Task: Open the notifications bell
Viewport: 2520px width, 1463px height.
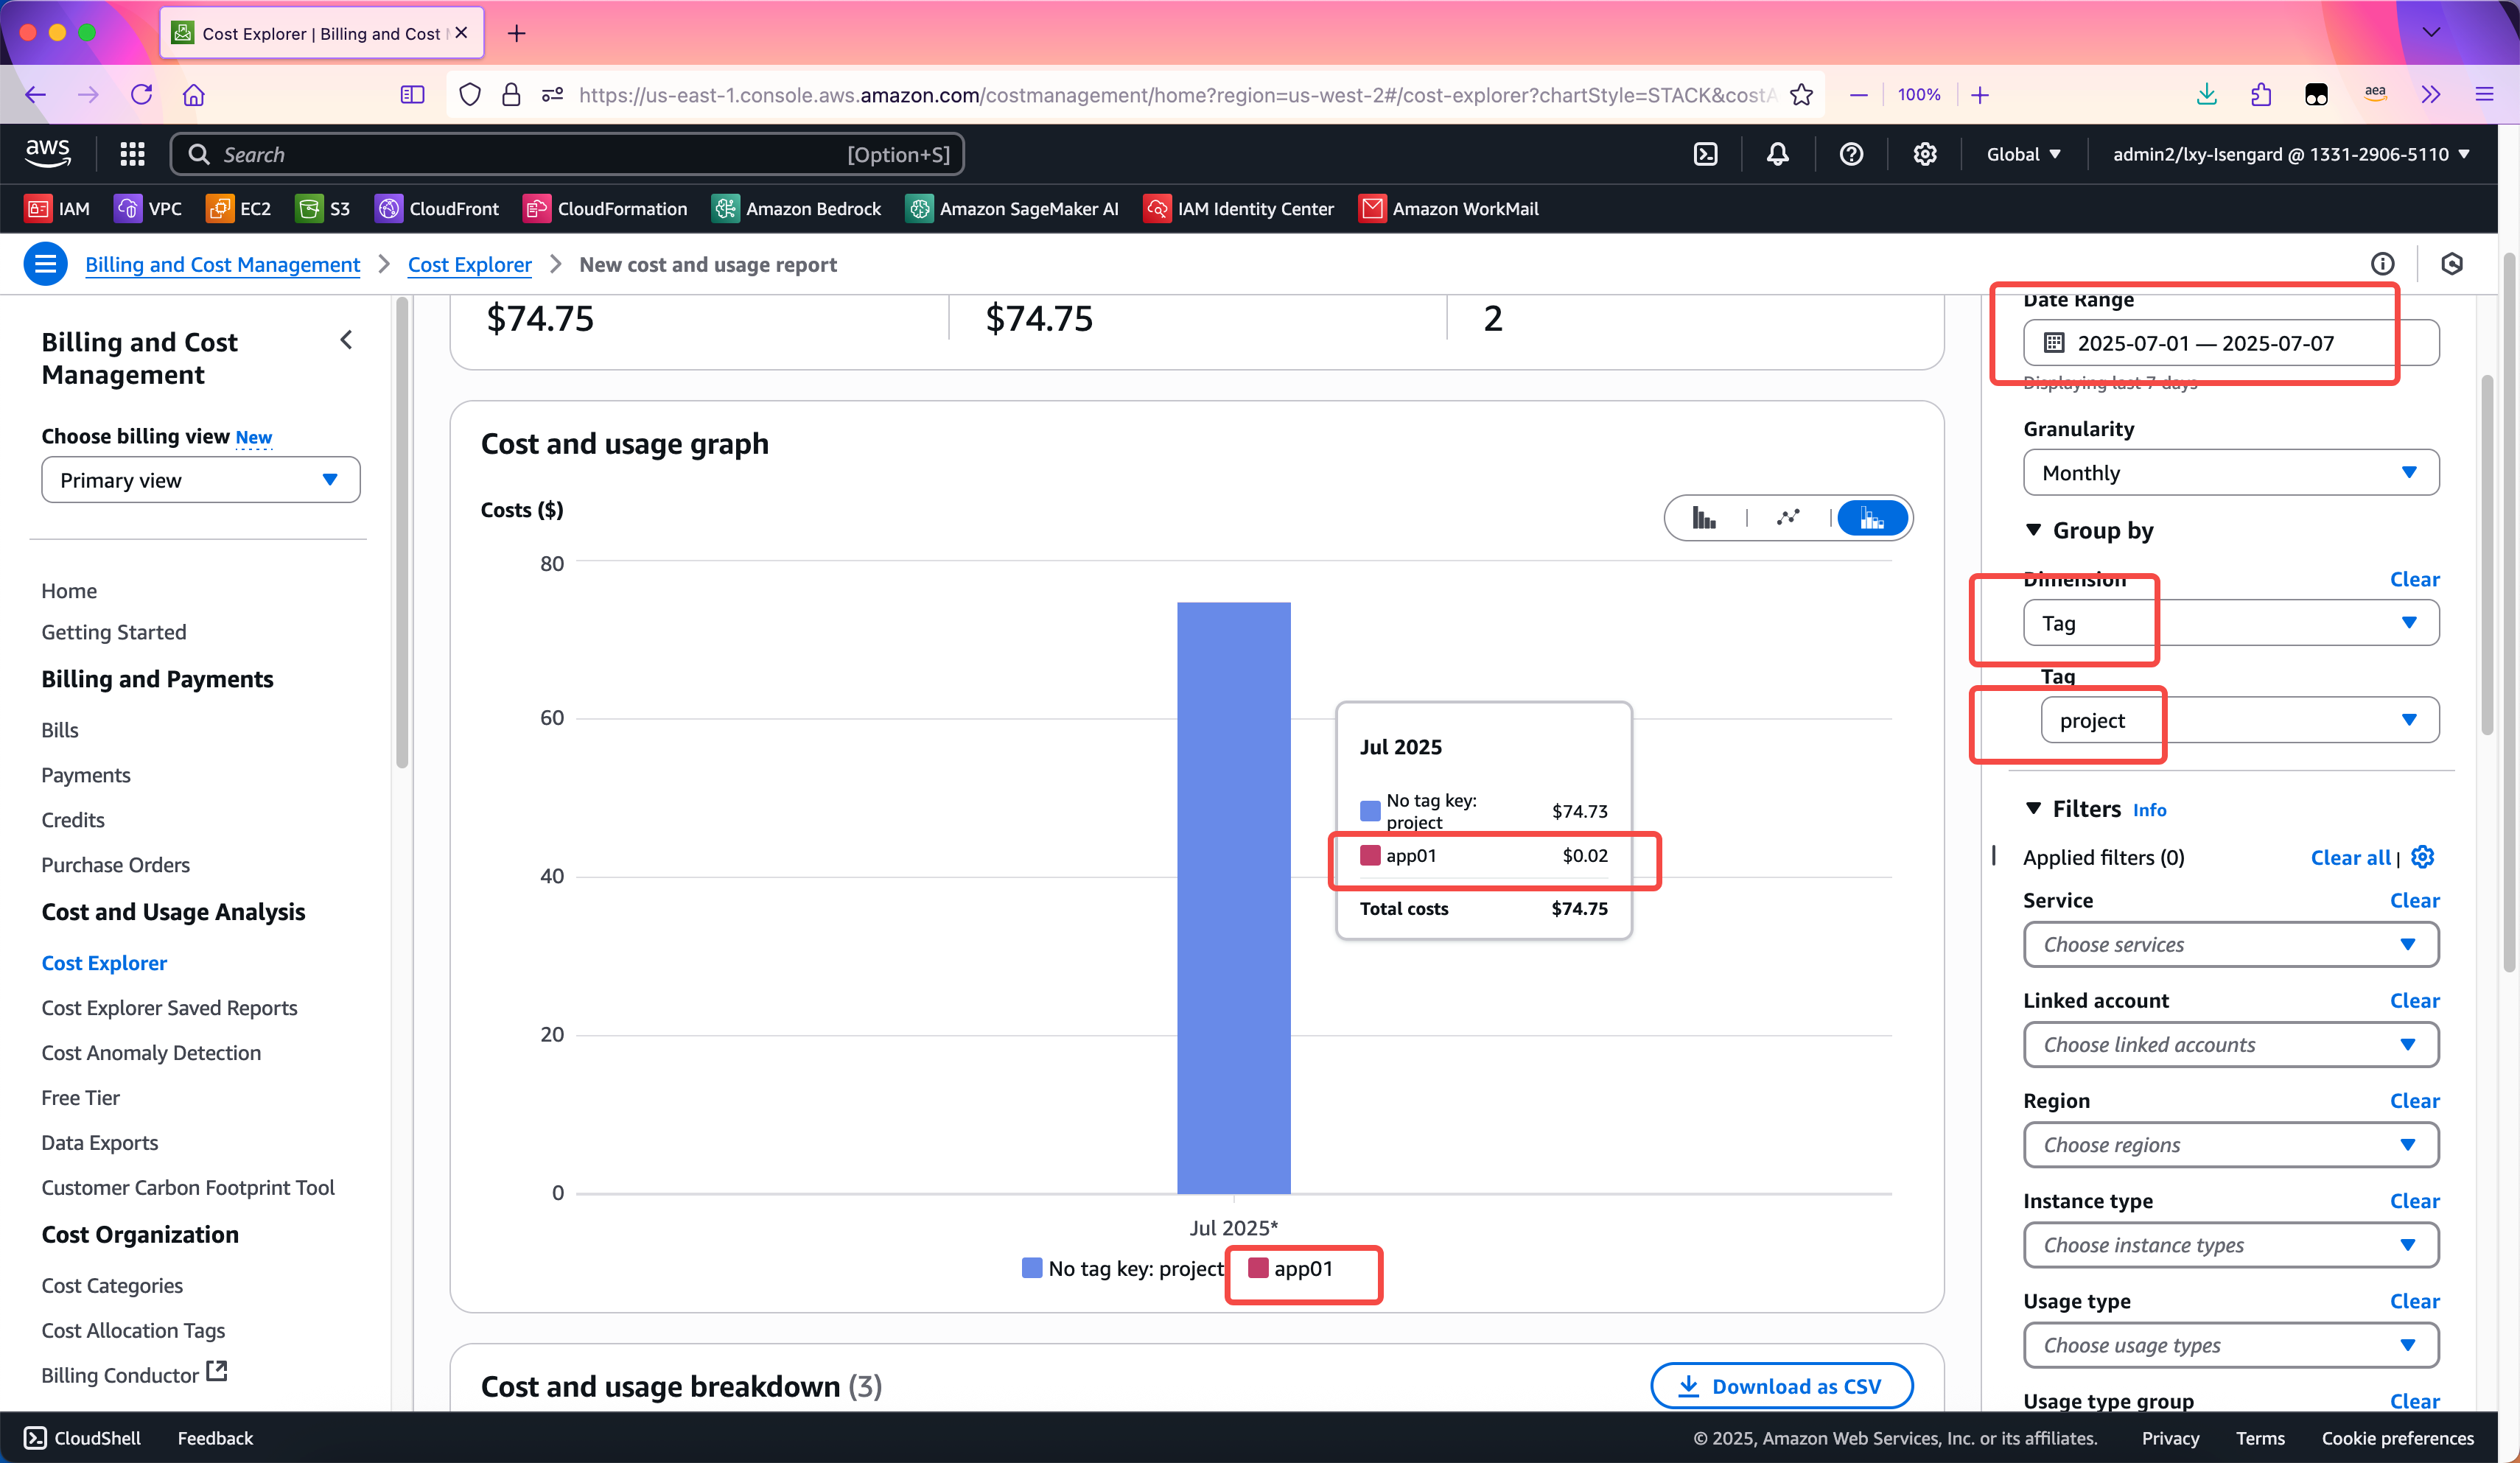Action: point(1778,154)
